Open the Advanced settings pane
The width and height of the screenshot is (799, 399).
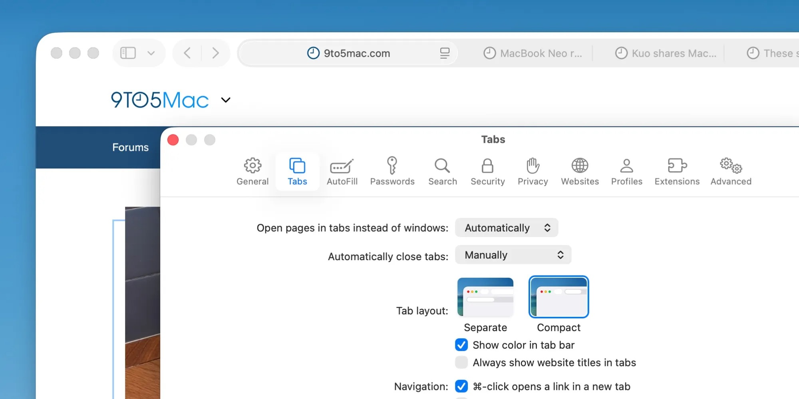(x=731, y=172)
